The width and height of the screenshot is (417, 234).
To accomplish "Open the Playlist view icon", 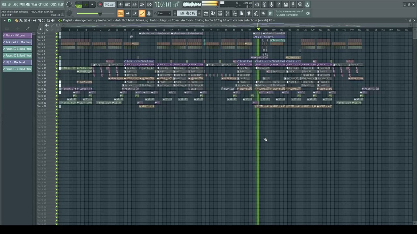I will pos(206,13).
